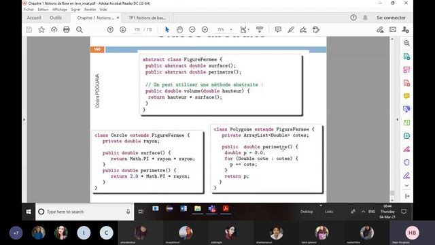Save the document with the floppy disk icon
The image size is (435, 245).
29,29
